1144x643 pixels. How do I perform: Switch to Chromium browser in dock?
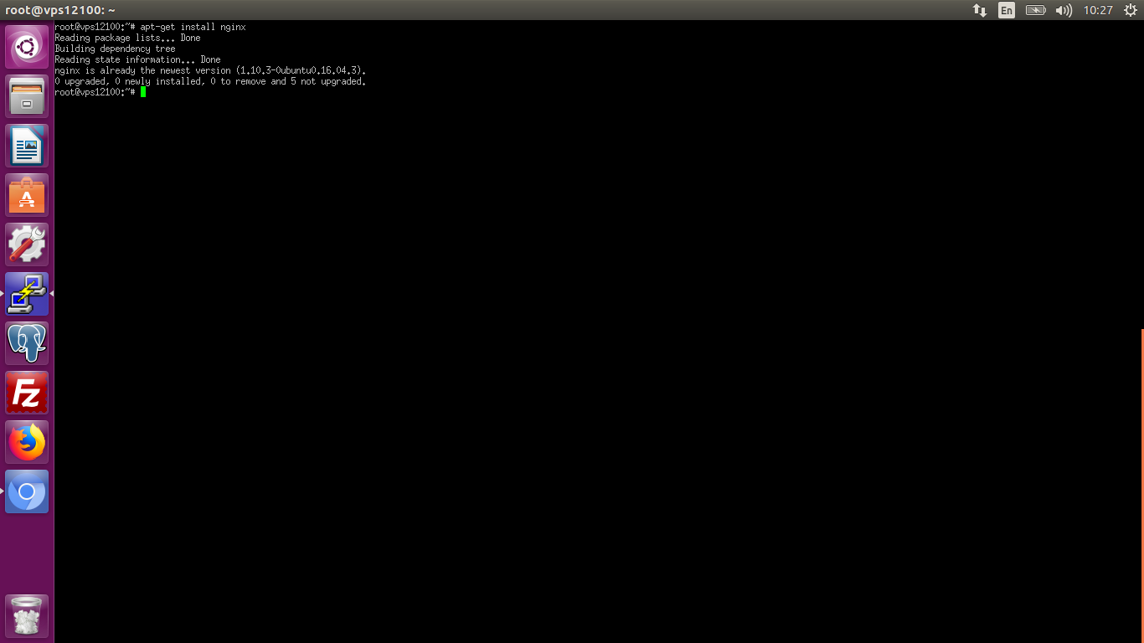tap(27, 491)
